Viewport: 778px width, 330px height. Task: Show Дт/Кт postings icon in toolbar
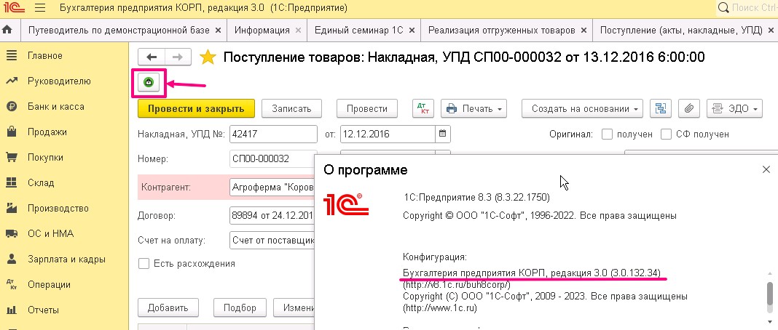(423, 108)
